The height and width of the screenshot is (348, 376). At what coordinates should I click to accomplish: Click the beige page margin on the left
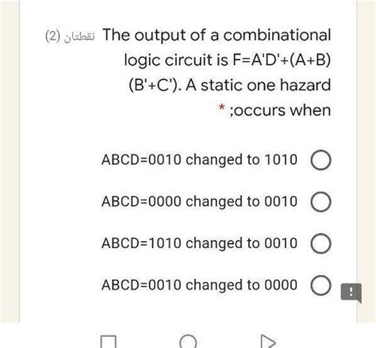10,159
